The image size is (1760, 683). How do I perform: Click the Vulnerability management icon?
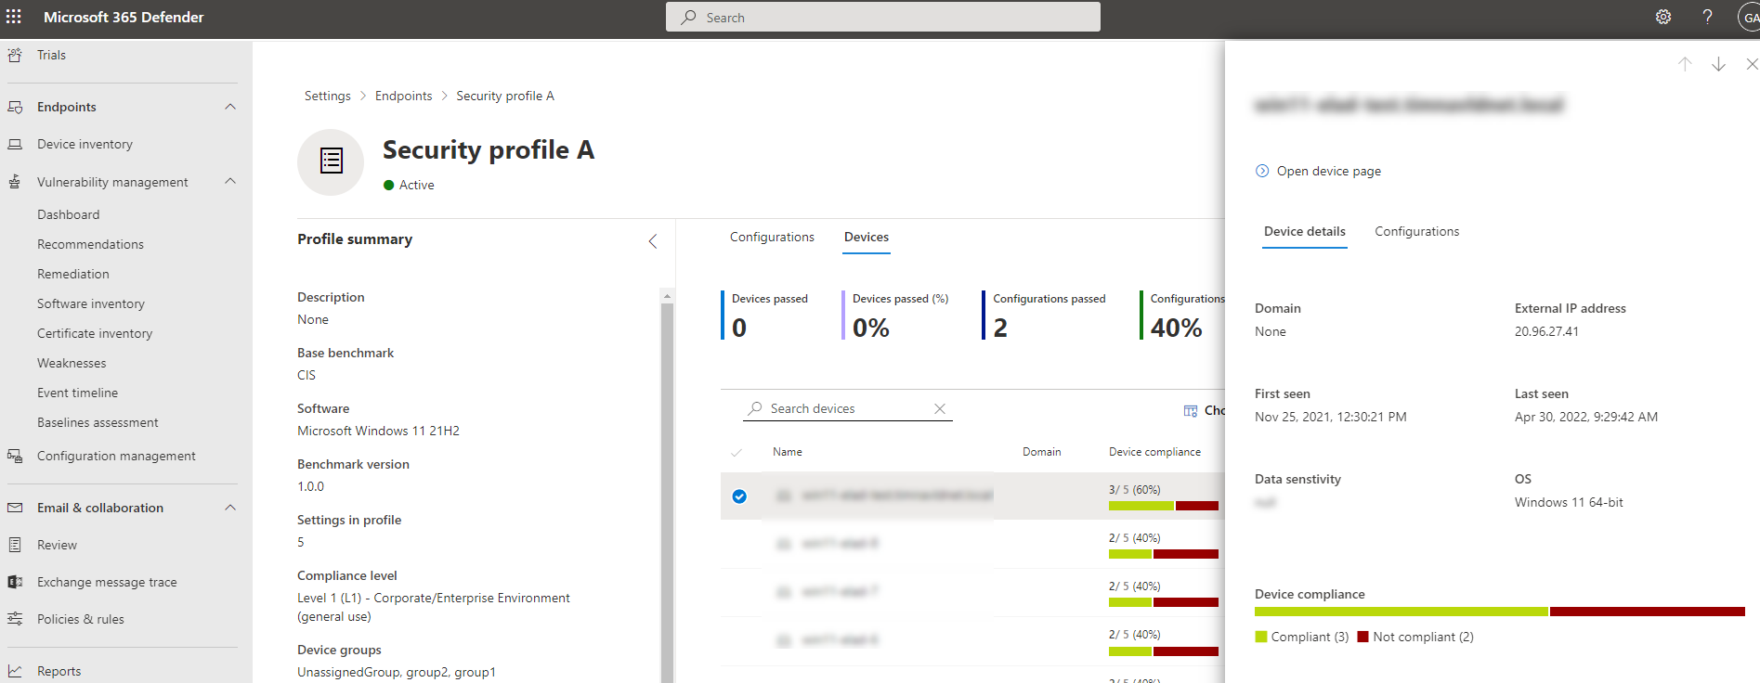tap(15, 182)
